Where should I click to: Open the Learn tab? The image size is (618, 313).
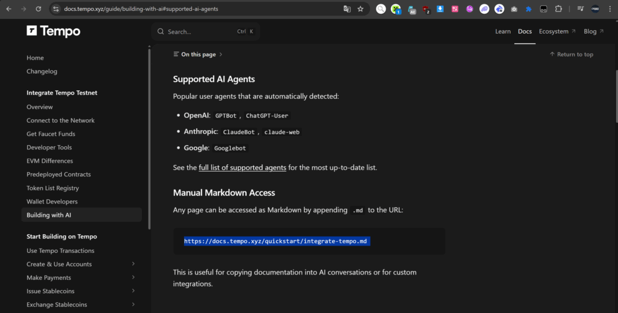coord(503,31)
